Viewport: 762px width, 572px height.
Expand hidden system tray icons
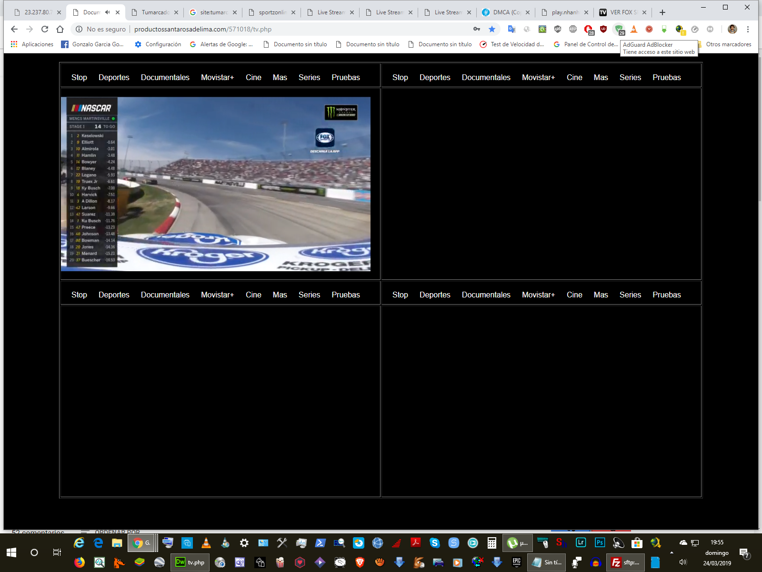click(672, 553)
